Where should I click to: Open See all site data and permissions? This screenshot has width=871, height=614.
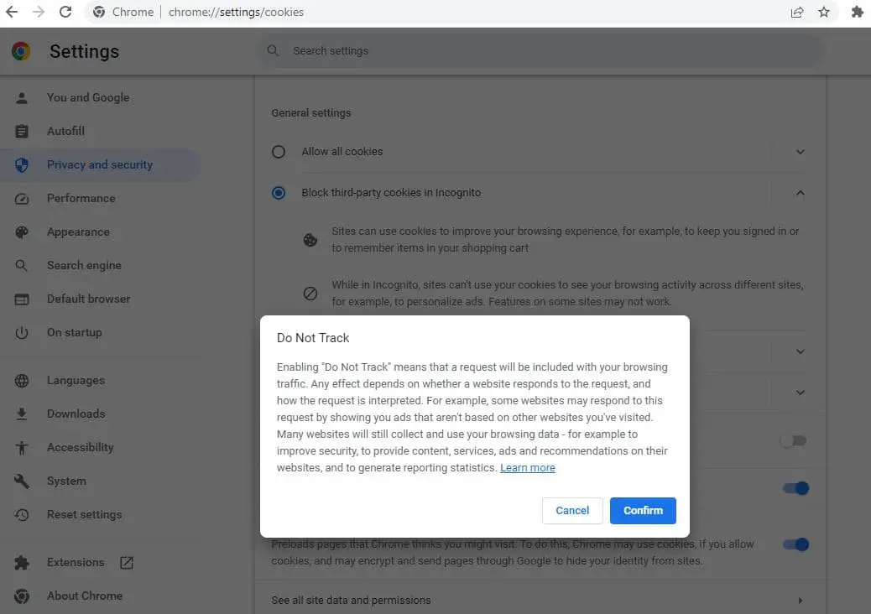coord(540,600)
